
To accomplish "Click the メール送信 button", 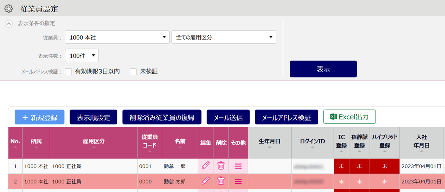I will coord(228,117).
